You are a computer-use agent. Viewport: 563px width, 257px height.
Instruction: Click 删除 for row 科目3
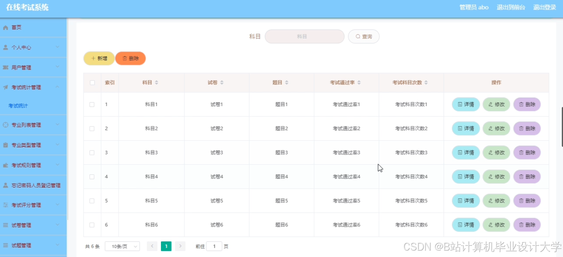[527, 152]
